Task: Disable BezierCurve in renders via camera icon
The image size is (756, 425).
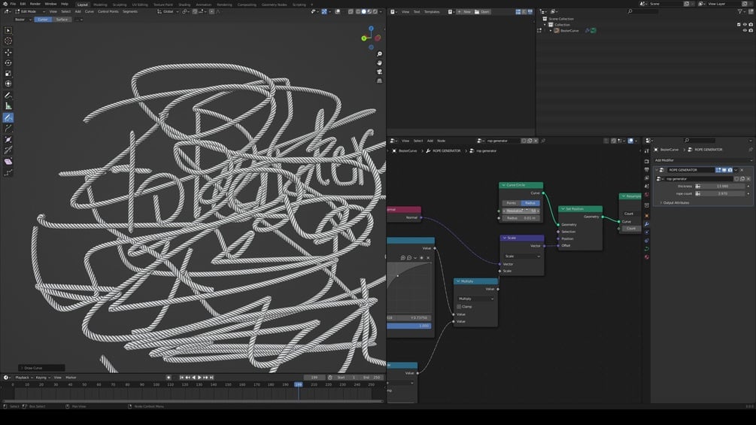Action: 750,30
